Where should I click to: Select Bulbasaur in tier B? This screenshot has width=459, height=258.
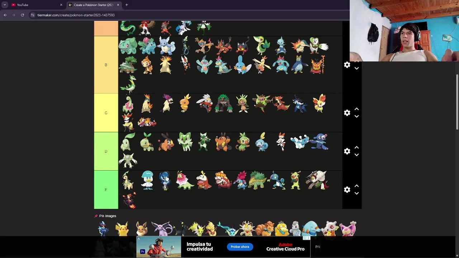point(128,46)
